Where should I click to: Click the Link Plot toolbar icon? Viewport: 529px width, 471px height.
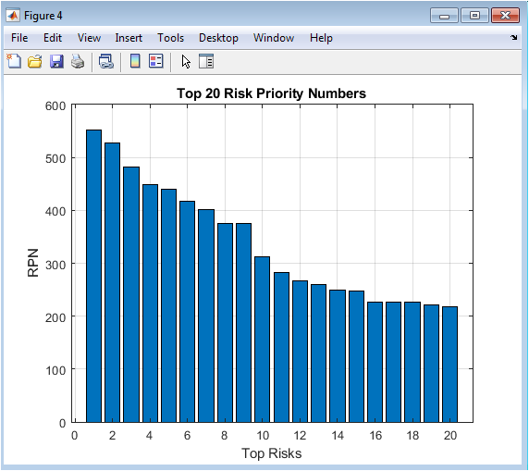(106, 61)
